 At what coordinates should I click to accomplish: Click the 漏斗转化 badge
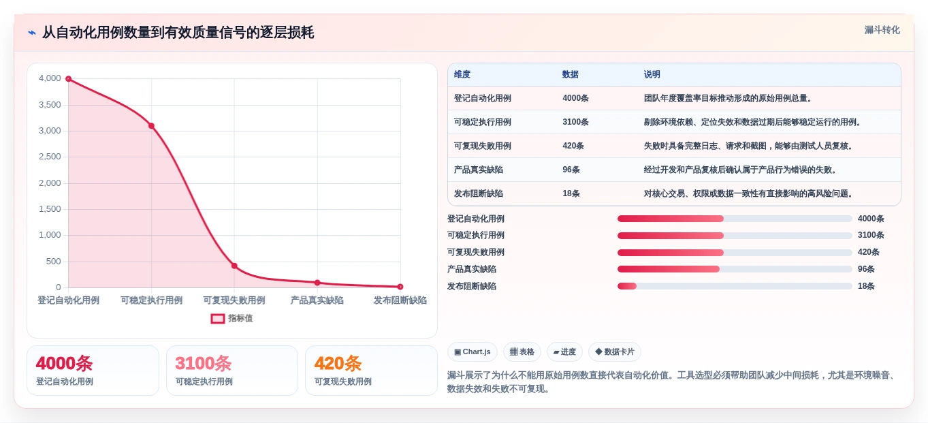(x=882, y=30)
